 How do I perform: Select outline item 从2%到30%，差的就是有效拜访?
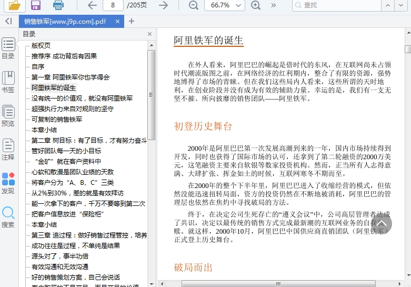77,193
